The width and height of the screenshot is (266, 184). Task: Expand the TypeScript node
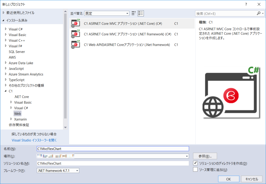click(6, 80)
